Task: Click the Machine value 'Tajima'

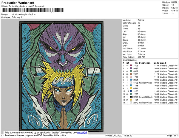Action: pyautogui.click(x=141, y=20)
